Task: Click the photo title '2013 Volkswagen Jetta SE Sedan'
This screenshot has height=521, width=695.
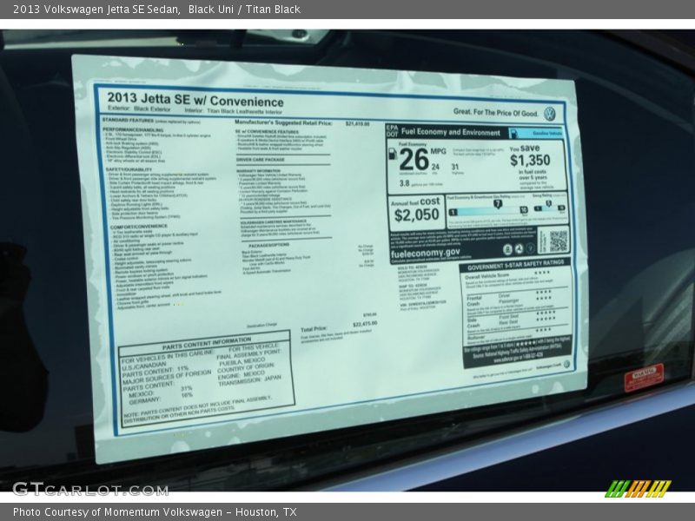Action: click(96, 10)
